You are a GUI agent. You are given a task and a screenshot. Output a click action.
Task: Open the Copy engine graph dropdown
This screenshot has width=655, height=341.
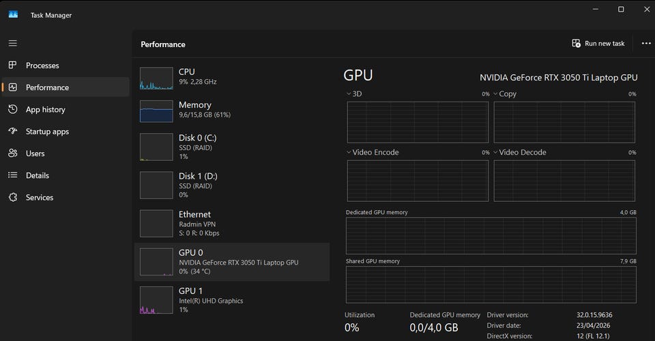495,93
